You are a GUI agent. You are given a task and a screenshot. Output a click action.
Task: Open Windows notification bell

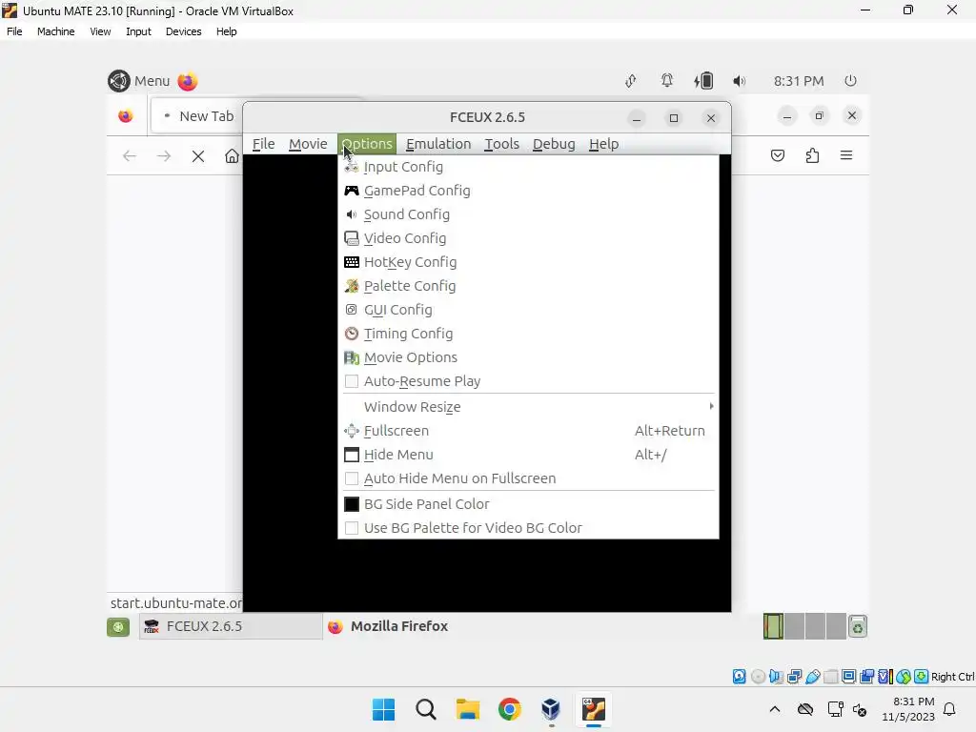950,709
